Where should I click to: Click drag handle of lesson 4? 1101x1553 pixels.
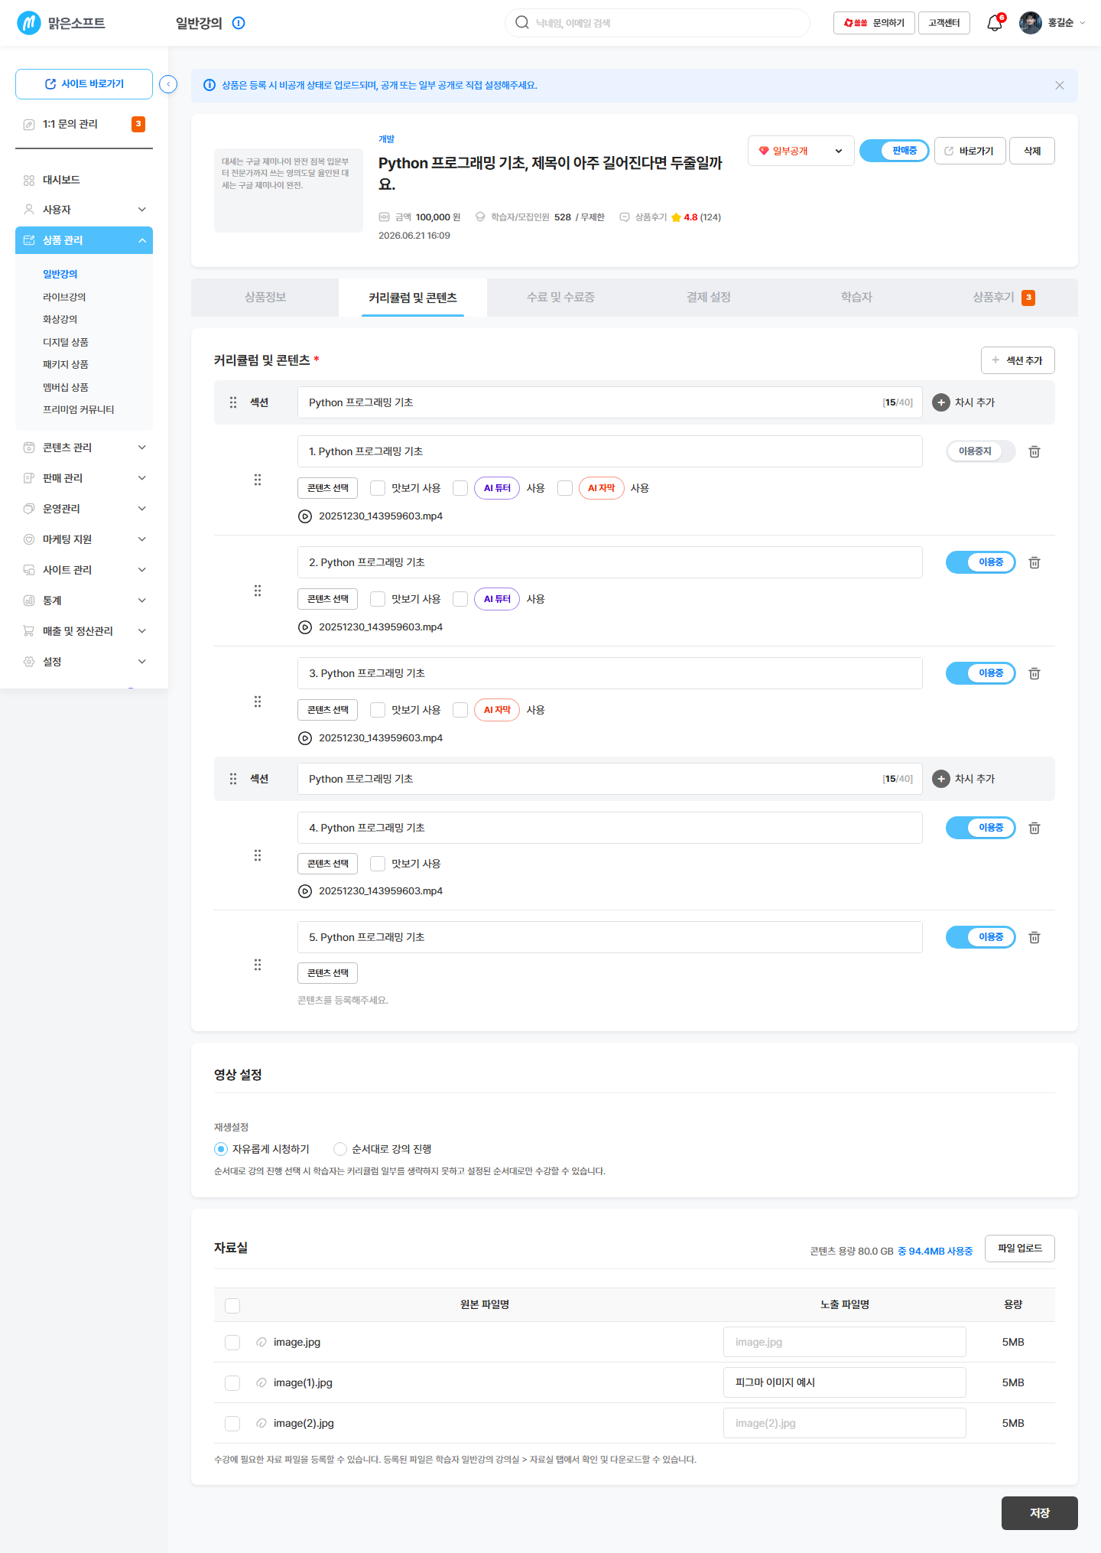(x=258, y=855)
